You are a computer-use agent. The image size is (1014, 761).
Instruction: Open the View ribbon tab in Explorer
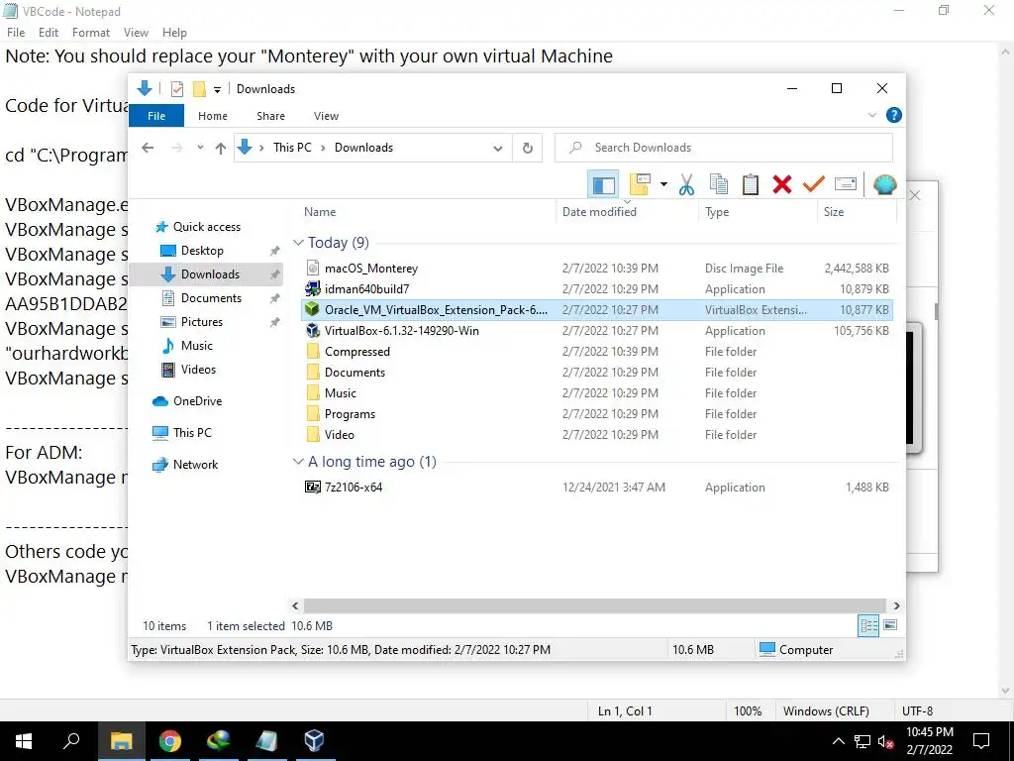click(326, 116)
